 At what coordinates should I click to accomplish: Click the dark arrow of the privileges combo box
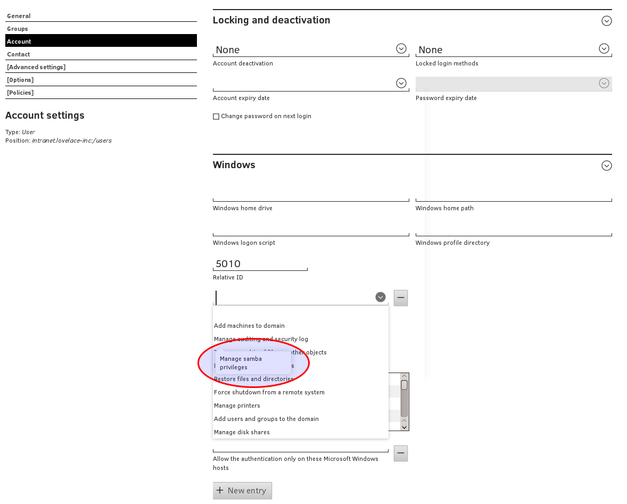pyautogui.click(x=380, y=297)
